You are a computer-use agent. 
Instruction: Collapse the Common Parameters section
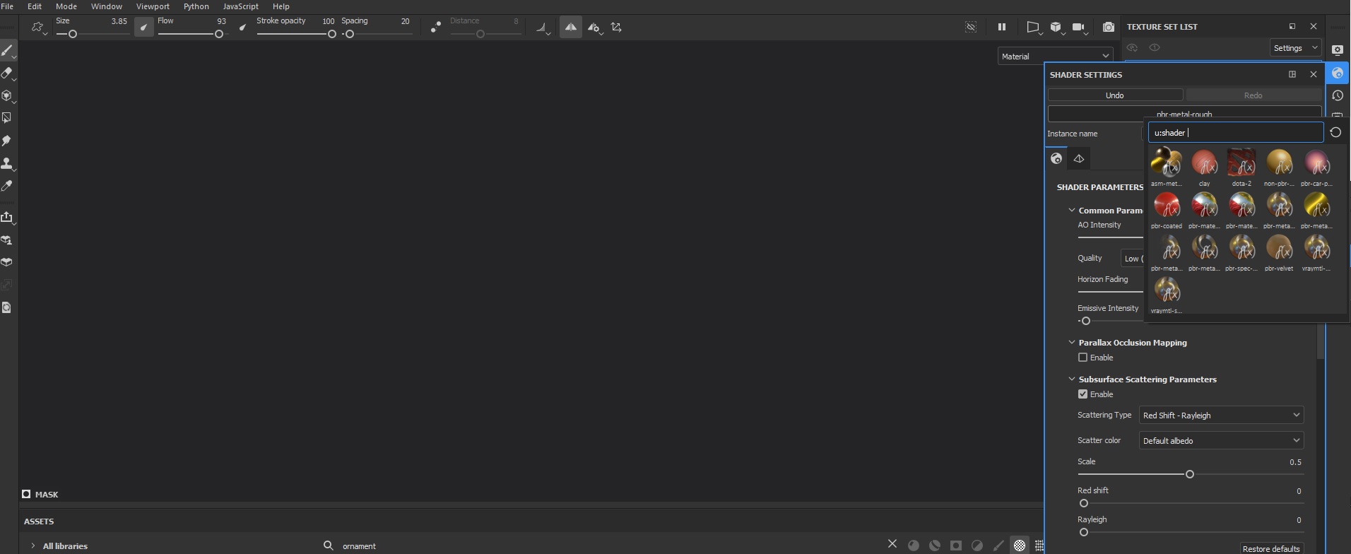click(x=1072, y=210)
